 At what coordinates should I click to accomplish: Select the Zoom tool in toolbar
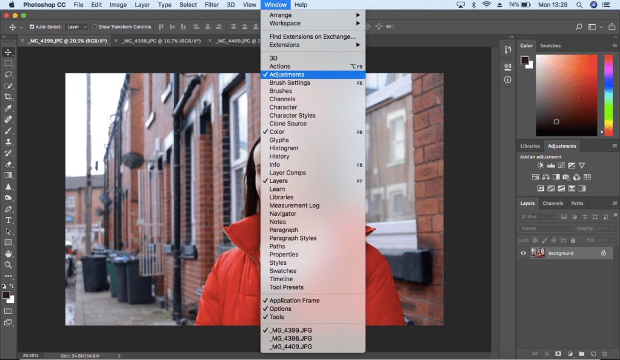[8, 265]
